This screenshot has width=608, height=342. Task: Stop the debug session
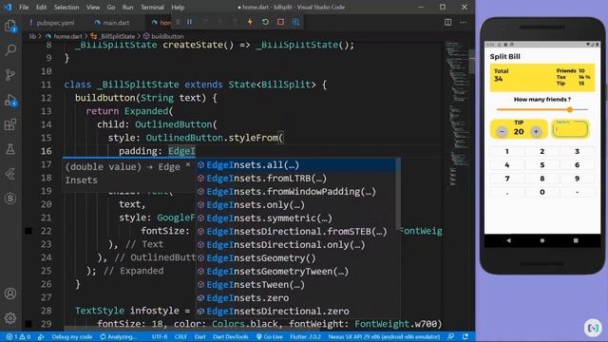coord(281,22)
